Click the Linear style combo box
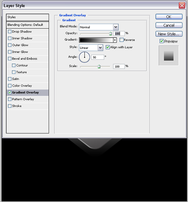Viewport: 188px width, 202px height. tap(91, 48)
